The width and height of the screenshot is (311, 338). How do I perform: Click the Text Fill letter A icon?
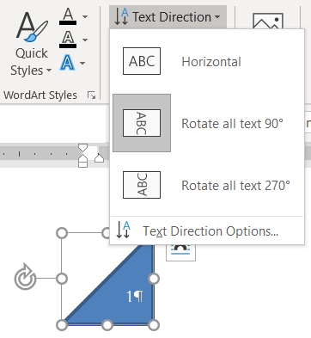(68, 16)
